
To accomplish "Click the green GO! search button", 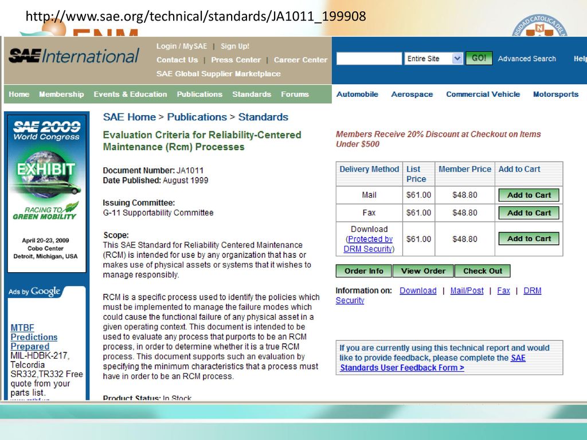I will click(479, 58).
